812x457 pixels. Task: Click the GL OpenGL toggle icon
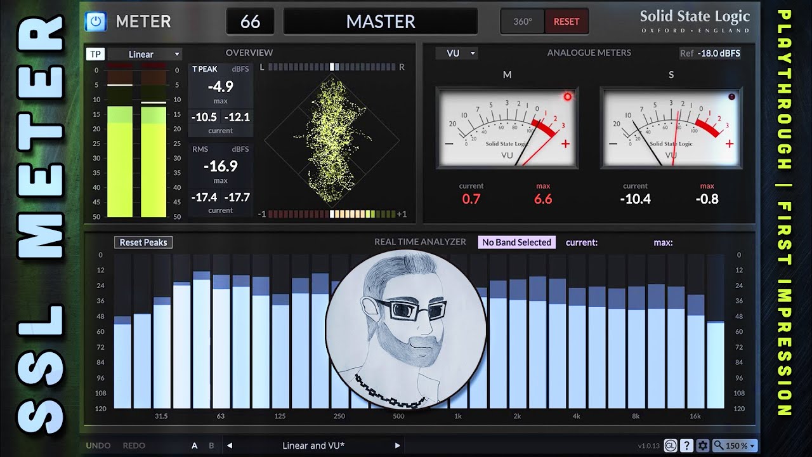670,446
